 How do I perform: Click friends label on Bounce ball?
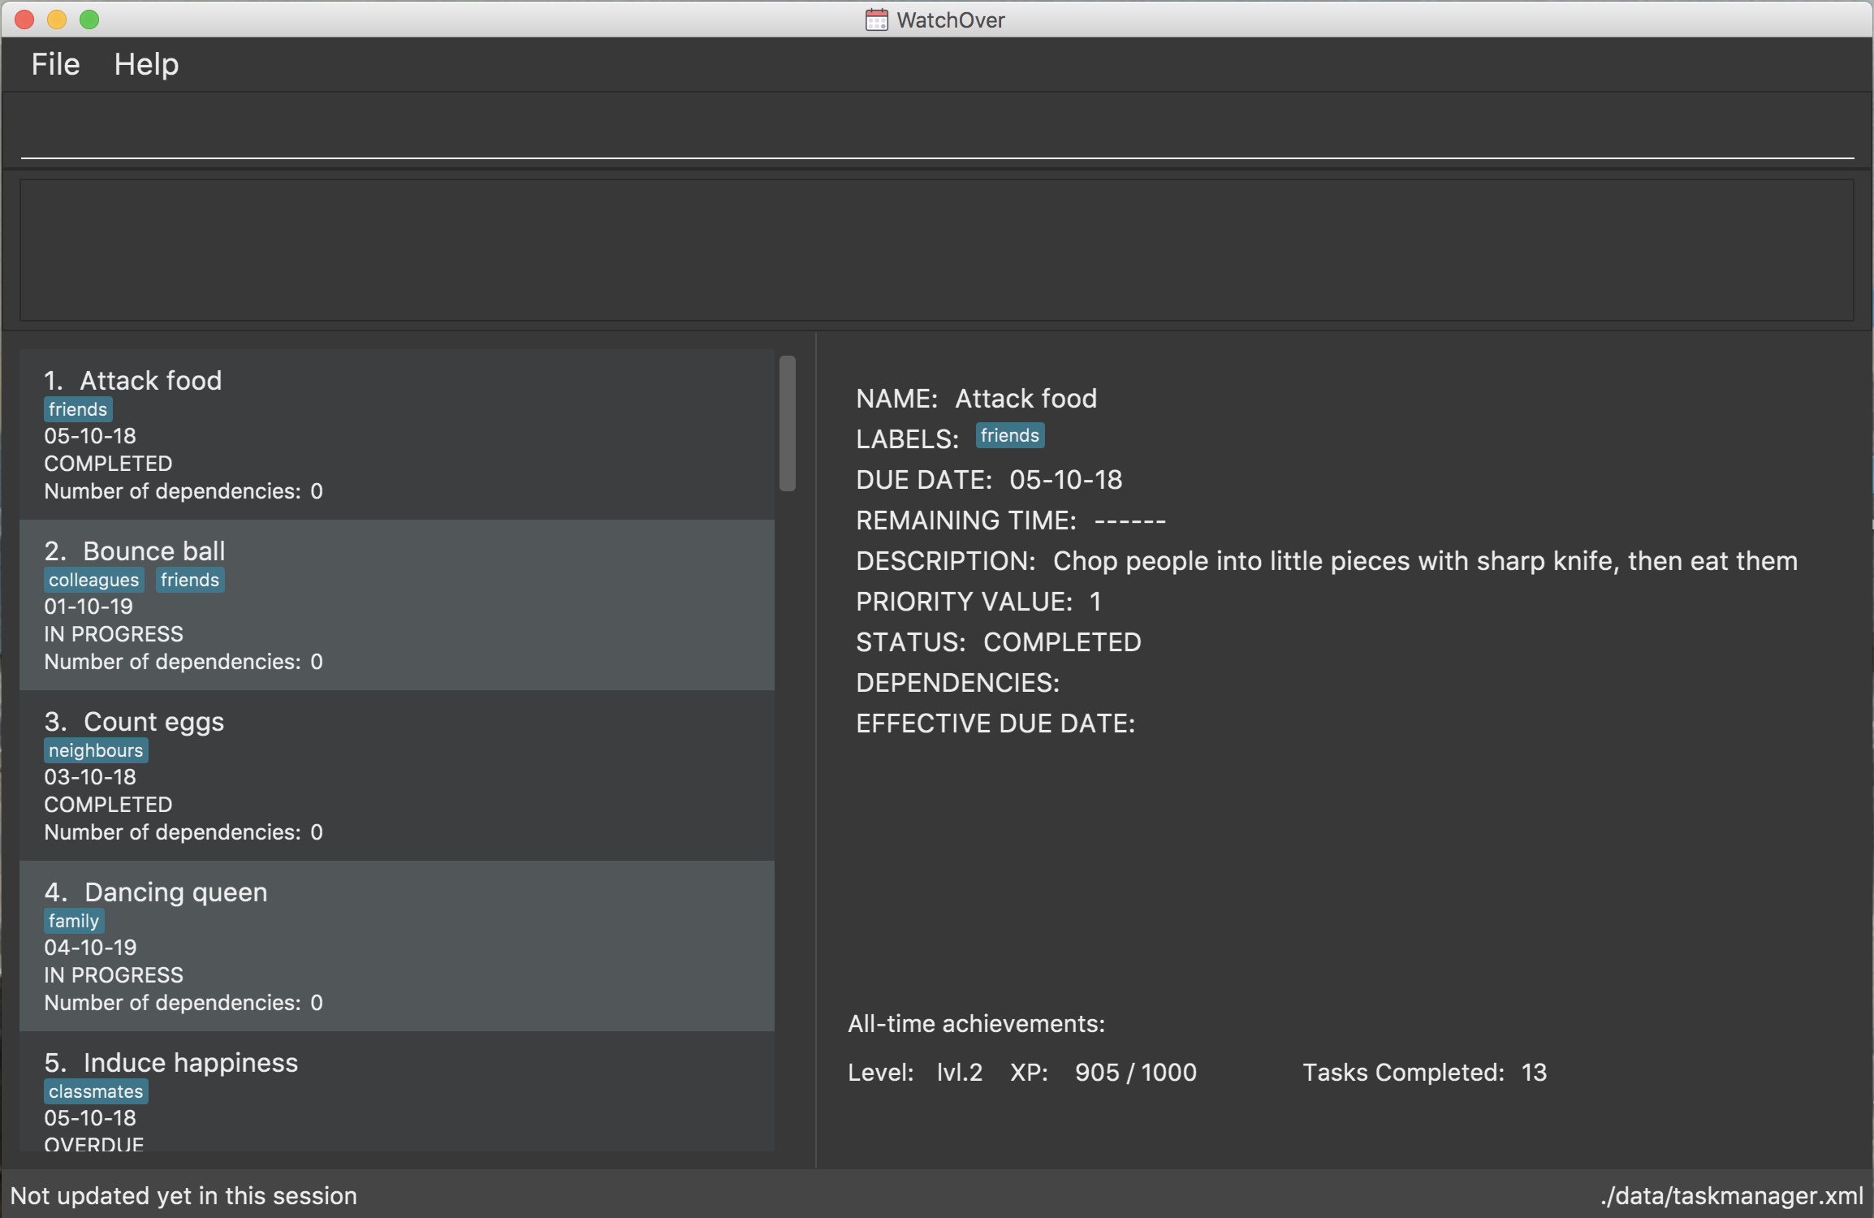[190, 580]
